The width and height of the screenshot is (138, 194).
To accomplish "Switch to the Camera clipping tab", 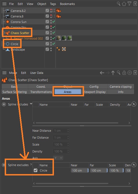I will click(x=121, y=87).
